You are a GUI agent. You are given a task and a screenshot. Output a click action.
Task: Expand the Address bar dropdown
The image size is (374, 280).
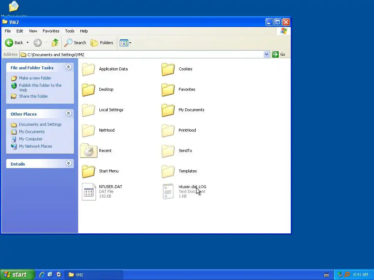[x=266, y=55]
